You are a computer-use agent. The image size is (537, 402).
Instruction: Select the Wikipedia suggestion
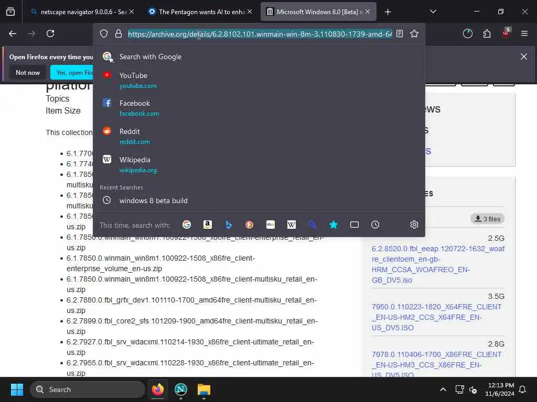(x=259, y=165)
